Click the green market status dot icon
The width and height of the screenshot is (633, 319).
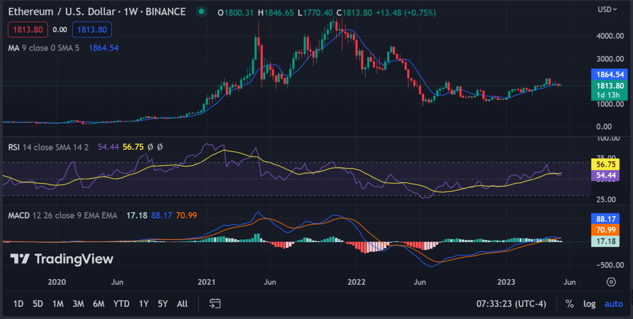pyautogui.click(x=200, y=12)
